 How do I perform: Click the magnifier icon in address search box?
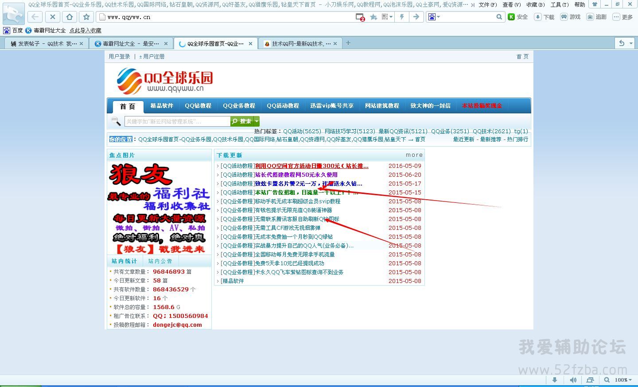(499, 17)
